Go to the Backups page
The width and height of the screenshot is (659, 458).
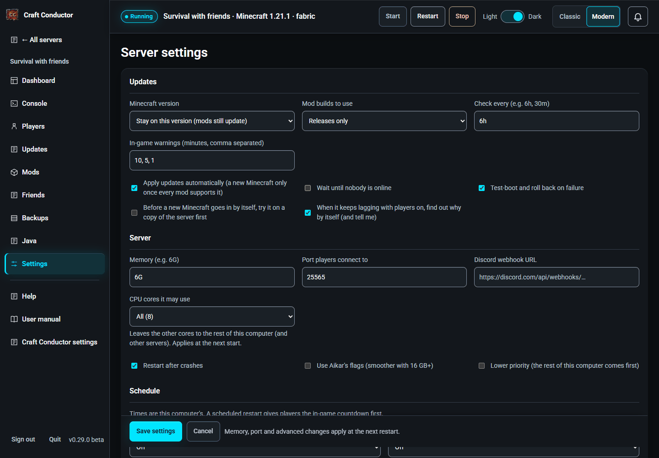tap(55, 218)
